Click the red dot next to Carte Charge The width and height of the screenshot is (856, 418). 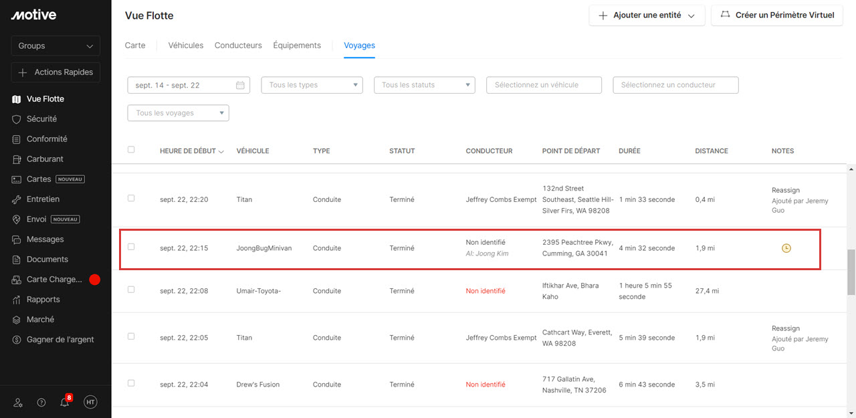tap(94, 280)
